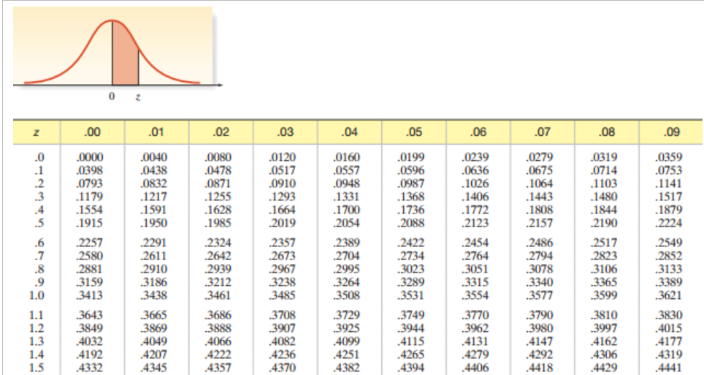Select the value .4394
704x375 pixels.
pyautogui.click(x=411, y=368)
